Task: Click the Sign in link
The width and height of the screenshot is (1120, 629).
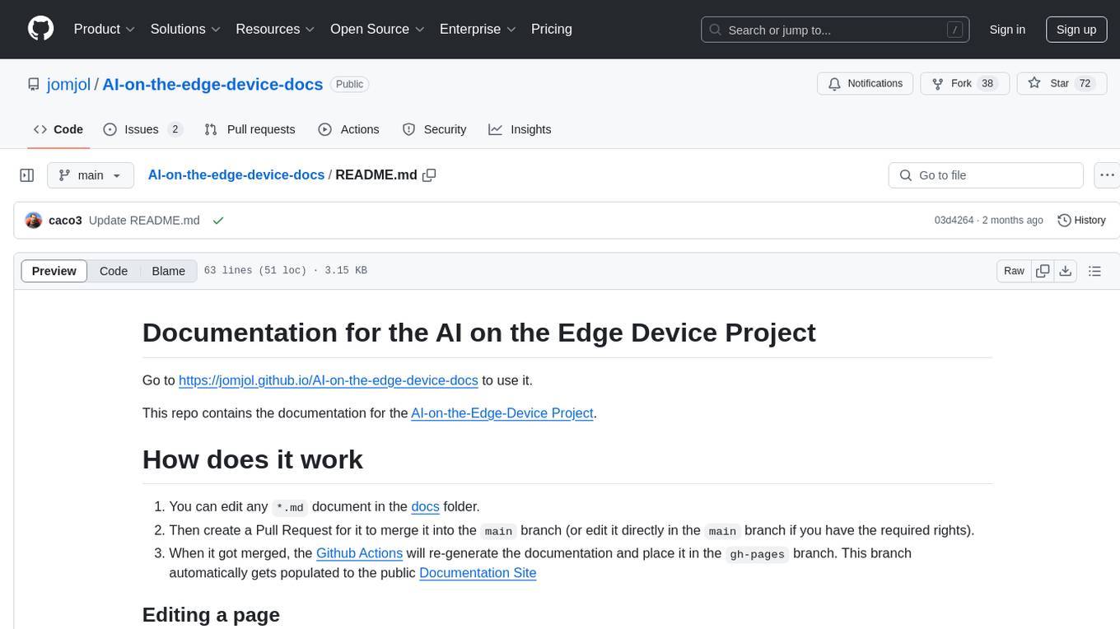Action: pyautogui.click(x=1007, y=30)
